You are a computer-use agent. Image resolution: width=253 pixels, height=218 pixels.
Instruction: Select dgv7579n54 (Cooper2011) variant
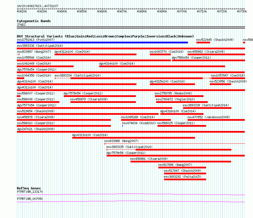coord(126,153)
